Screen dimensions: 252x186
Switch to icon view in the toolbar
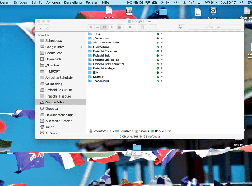click(91, 27)
